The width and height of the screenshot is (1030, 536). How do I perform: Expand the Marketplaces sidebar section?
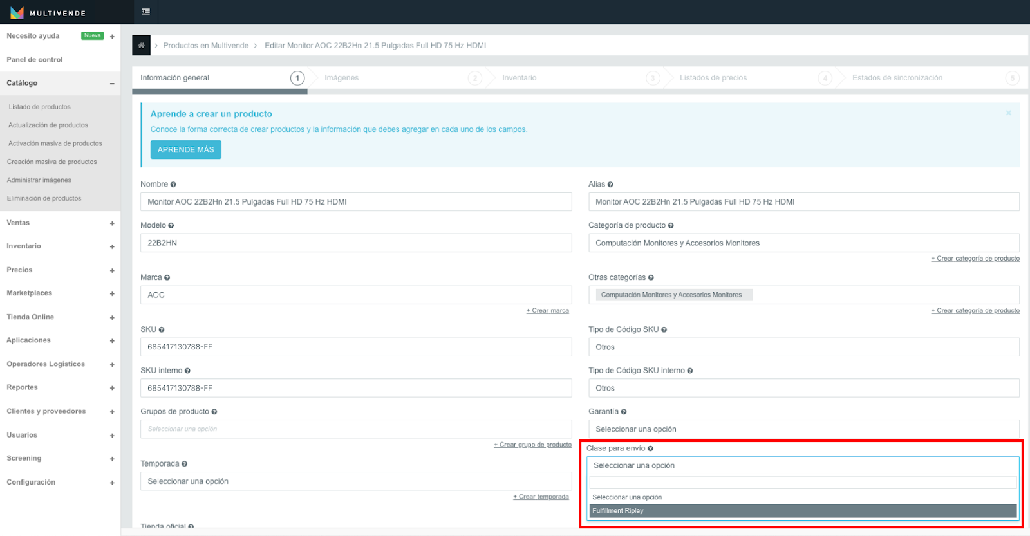[112, 294]
